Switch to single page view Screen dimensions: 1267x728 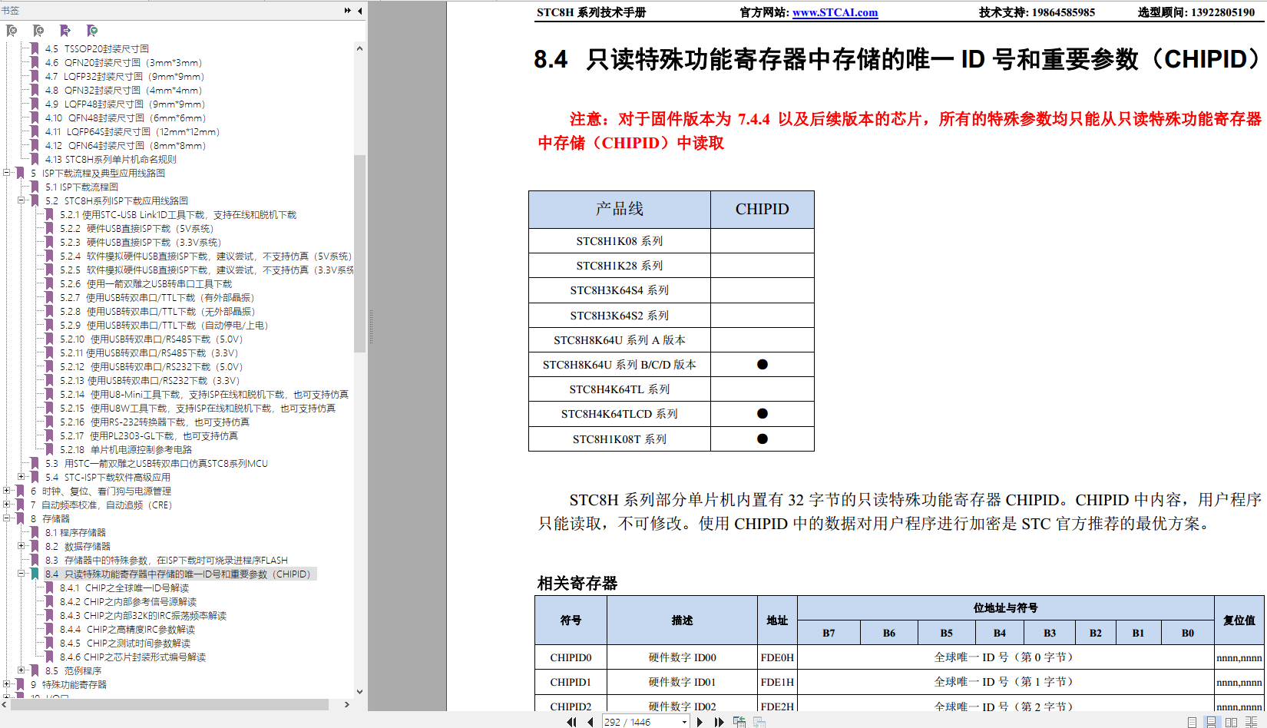pyautogui.click(x=1192, y=722)
